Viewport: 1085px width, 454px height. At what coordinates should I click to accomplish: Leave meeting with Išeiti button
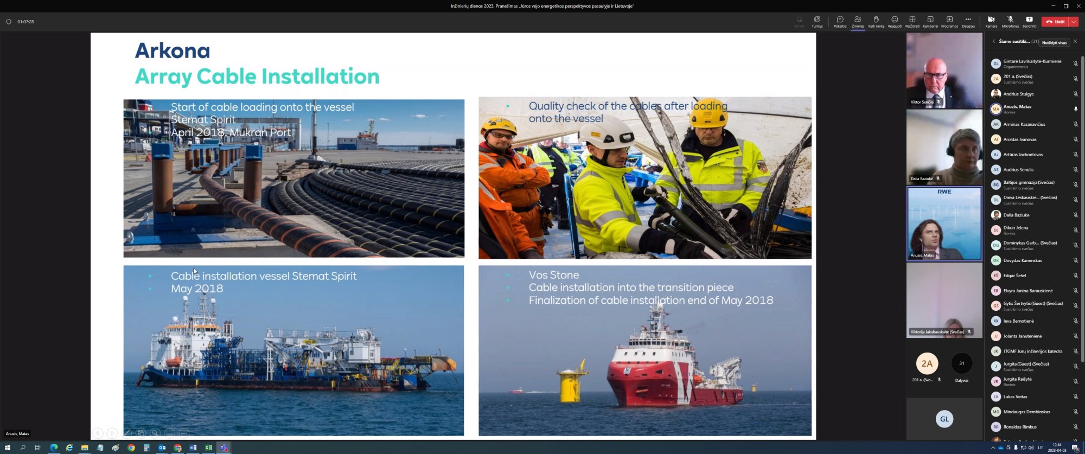tap(1055, 22)
